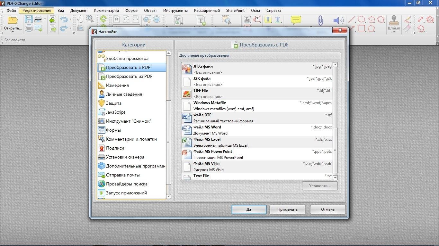Viewport: 439px width, 246px height.
Task: Open the Инструменты menu
Action: click(x=175, y=11)
